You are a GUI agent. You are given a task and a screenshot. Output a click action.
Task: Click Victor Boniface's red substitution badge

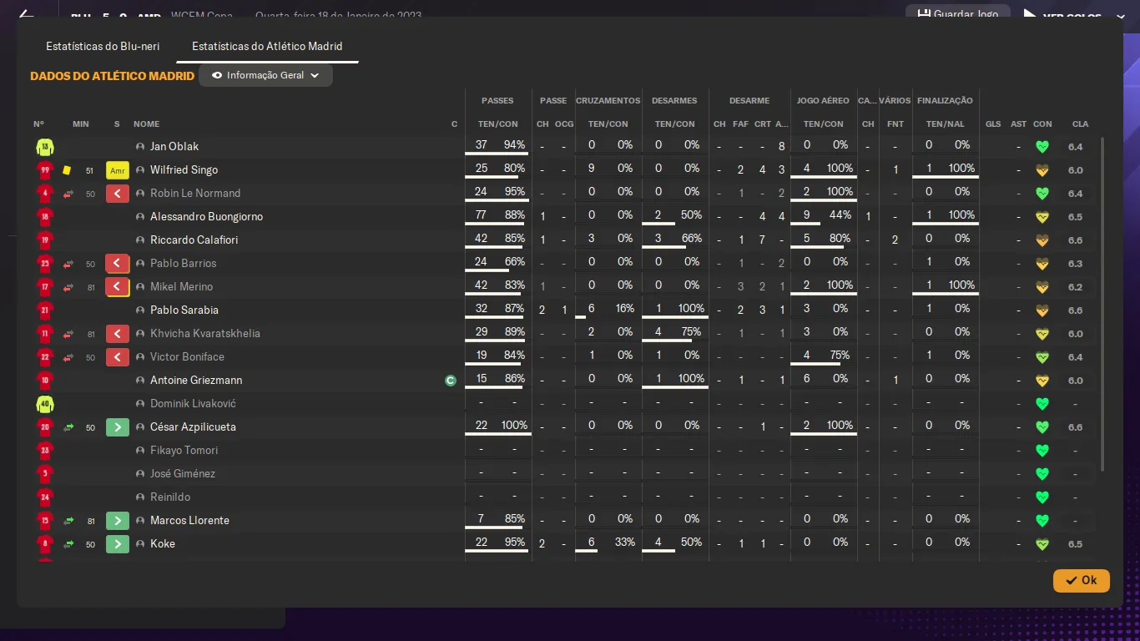[118, 357]
